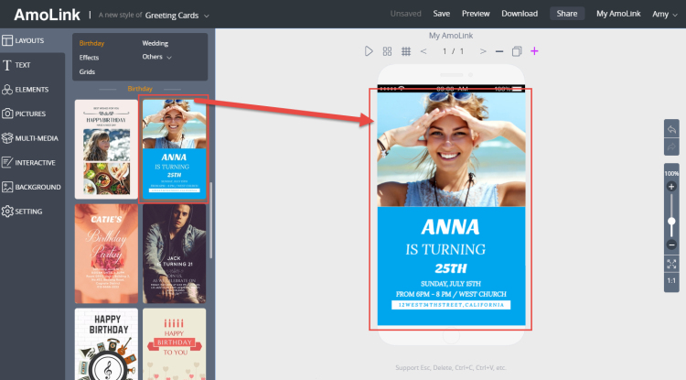Screen dimensions: 686x380
Task: Click the Save button
Action: coord(442,14)
